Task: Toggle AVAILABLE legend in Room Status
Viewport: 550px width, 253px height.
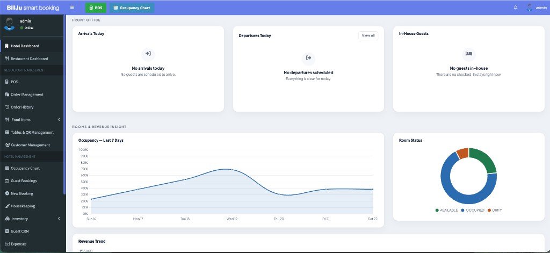Action: (x=446, y=210)
